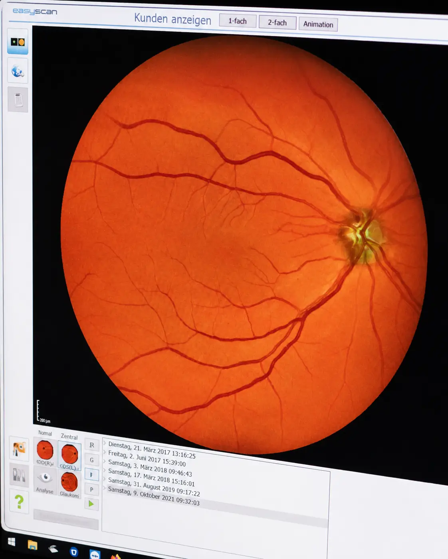Toggle the R channel button
The width and height of the screenshot is (448, 559).
[92, 445]
